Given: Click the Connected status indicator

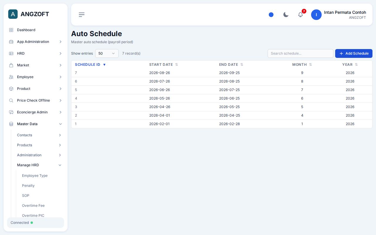Looking at the screenshot, I should click(x=36, y=223).
